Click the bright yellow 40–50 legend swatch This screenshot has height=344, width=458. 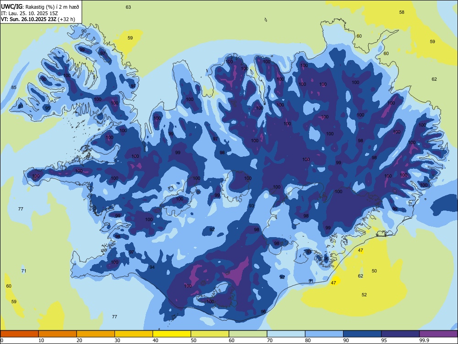click(172, 334)
